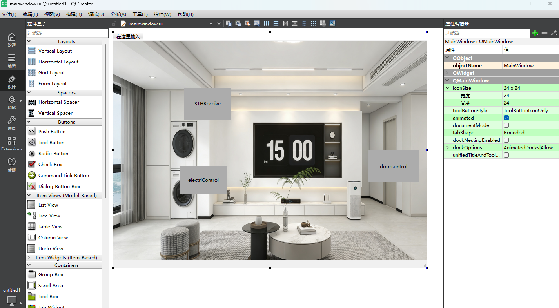
Task: Open the mainwindow.ui file dropdown arrow
Action: click(x=211, y=24)
